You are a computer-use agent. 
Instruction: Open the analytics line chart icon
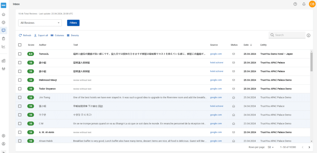3,47
